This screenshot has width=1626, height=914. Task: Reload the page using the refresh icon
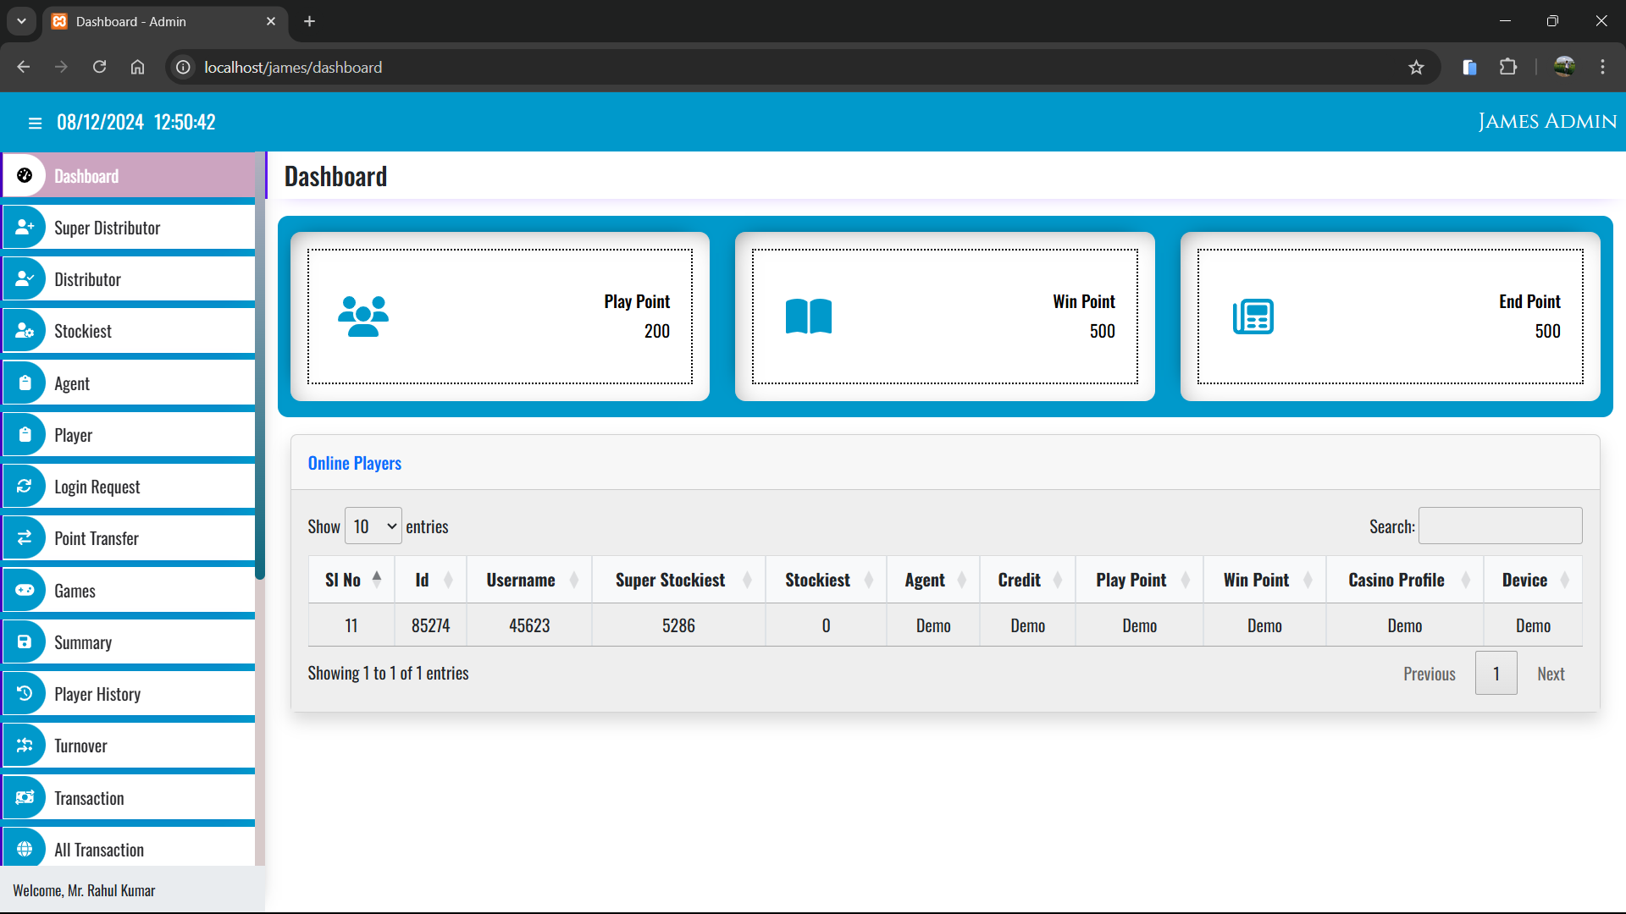click(99, 67)
